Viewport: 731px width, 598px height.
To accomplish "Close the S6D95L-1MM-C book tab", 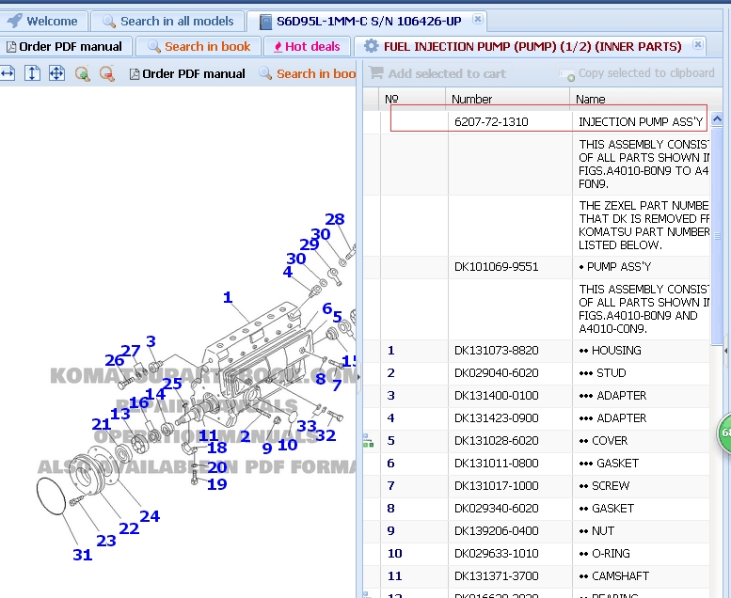I will [477, 19].
